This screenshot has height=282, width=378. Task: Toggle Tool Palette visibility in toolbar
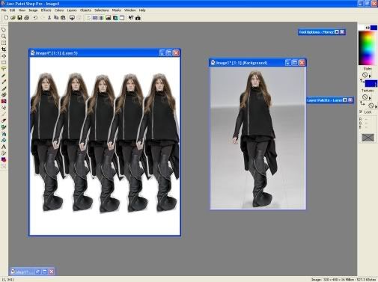(x=88, y=18)
